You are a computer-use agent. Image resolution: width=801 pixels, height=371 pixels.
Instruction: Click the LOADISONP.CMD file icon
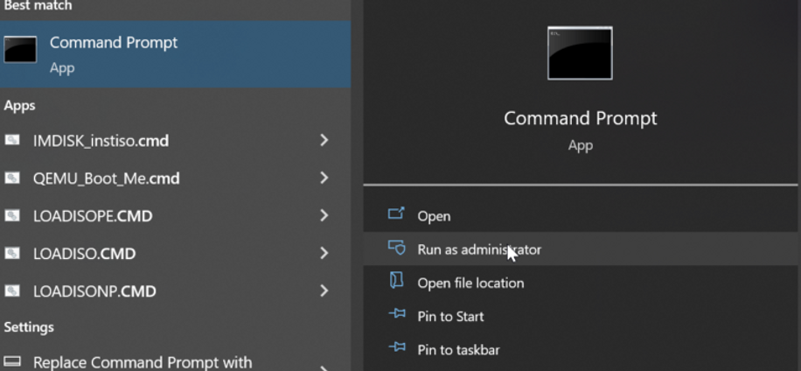(12, 291)
